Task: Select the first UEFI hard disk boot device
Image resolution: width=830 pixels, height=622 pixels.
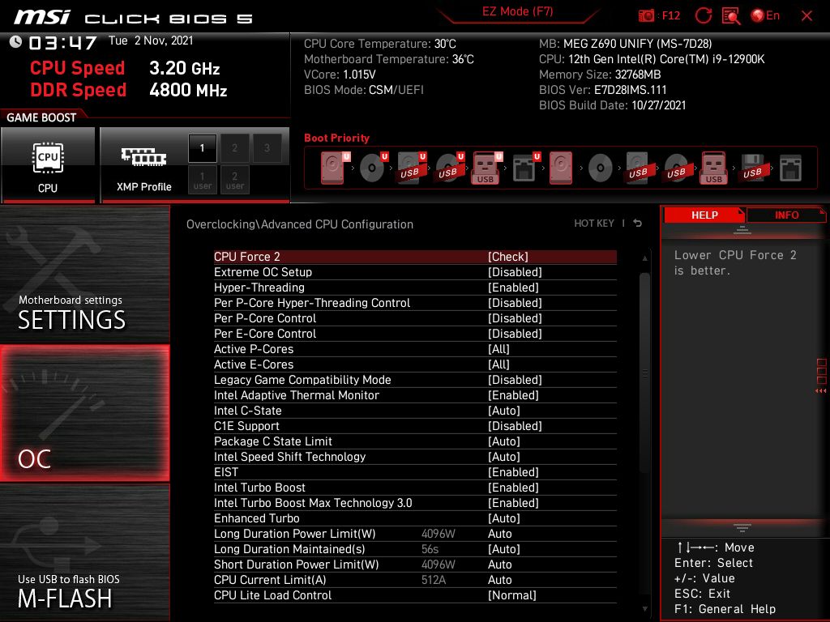Action: point(334,168)
